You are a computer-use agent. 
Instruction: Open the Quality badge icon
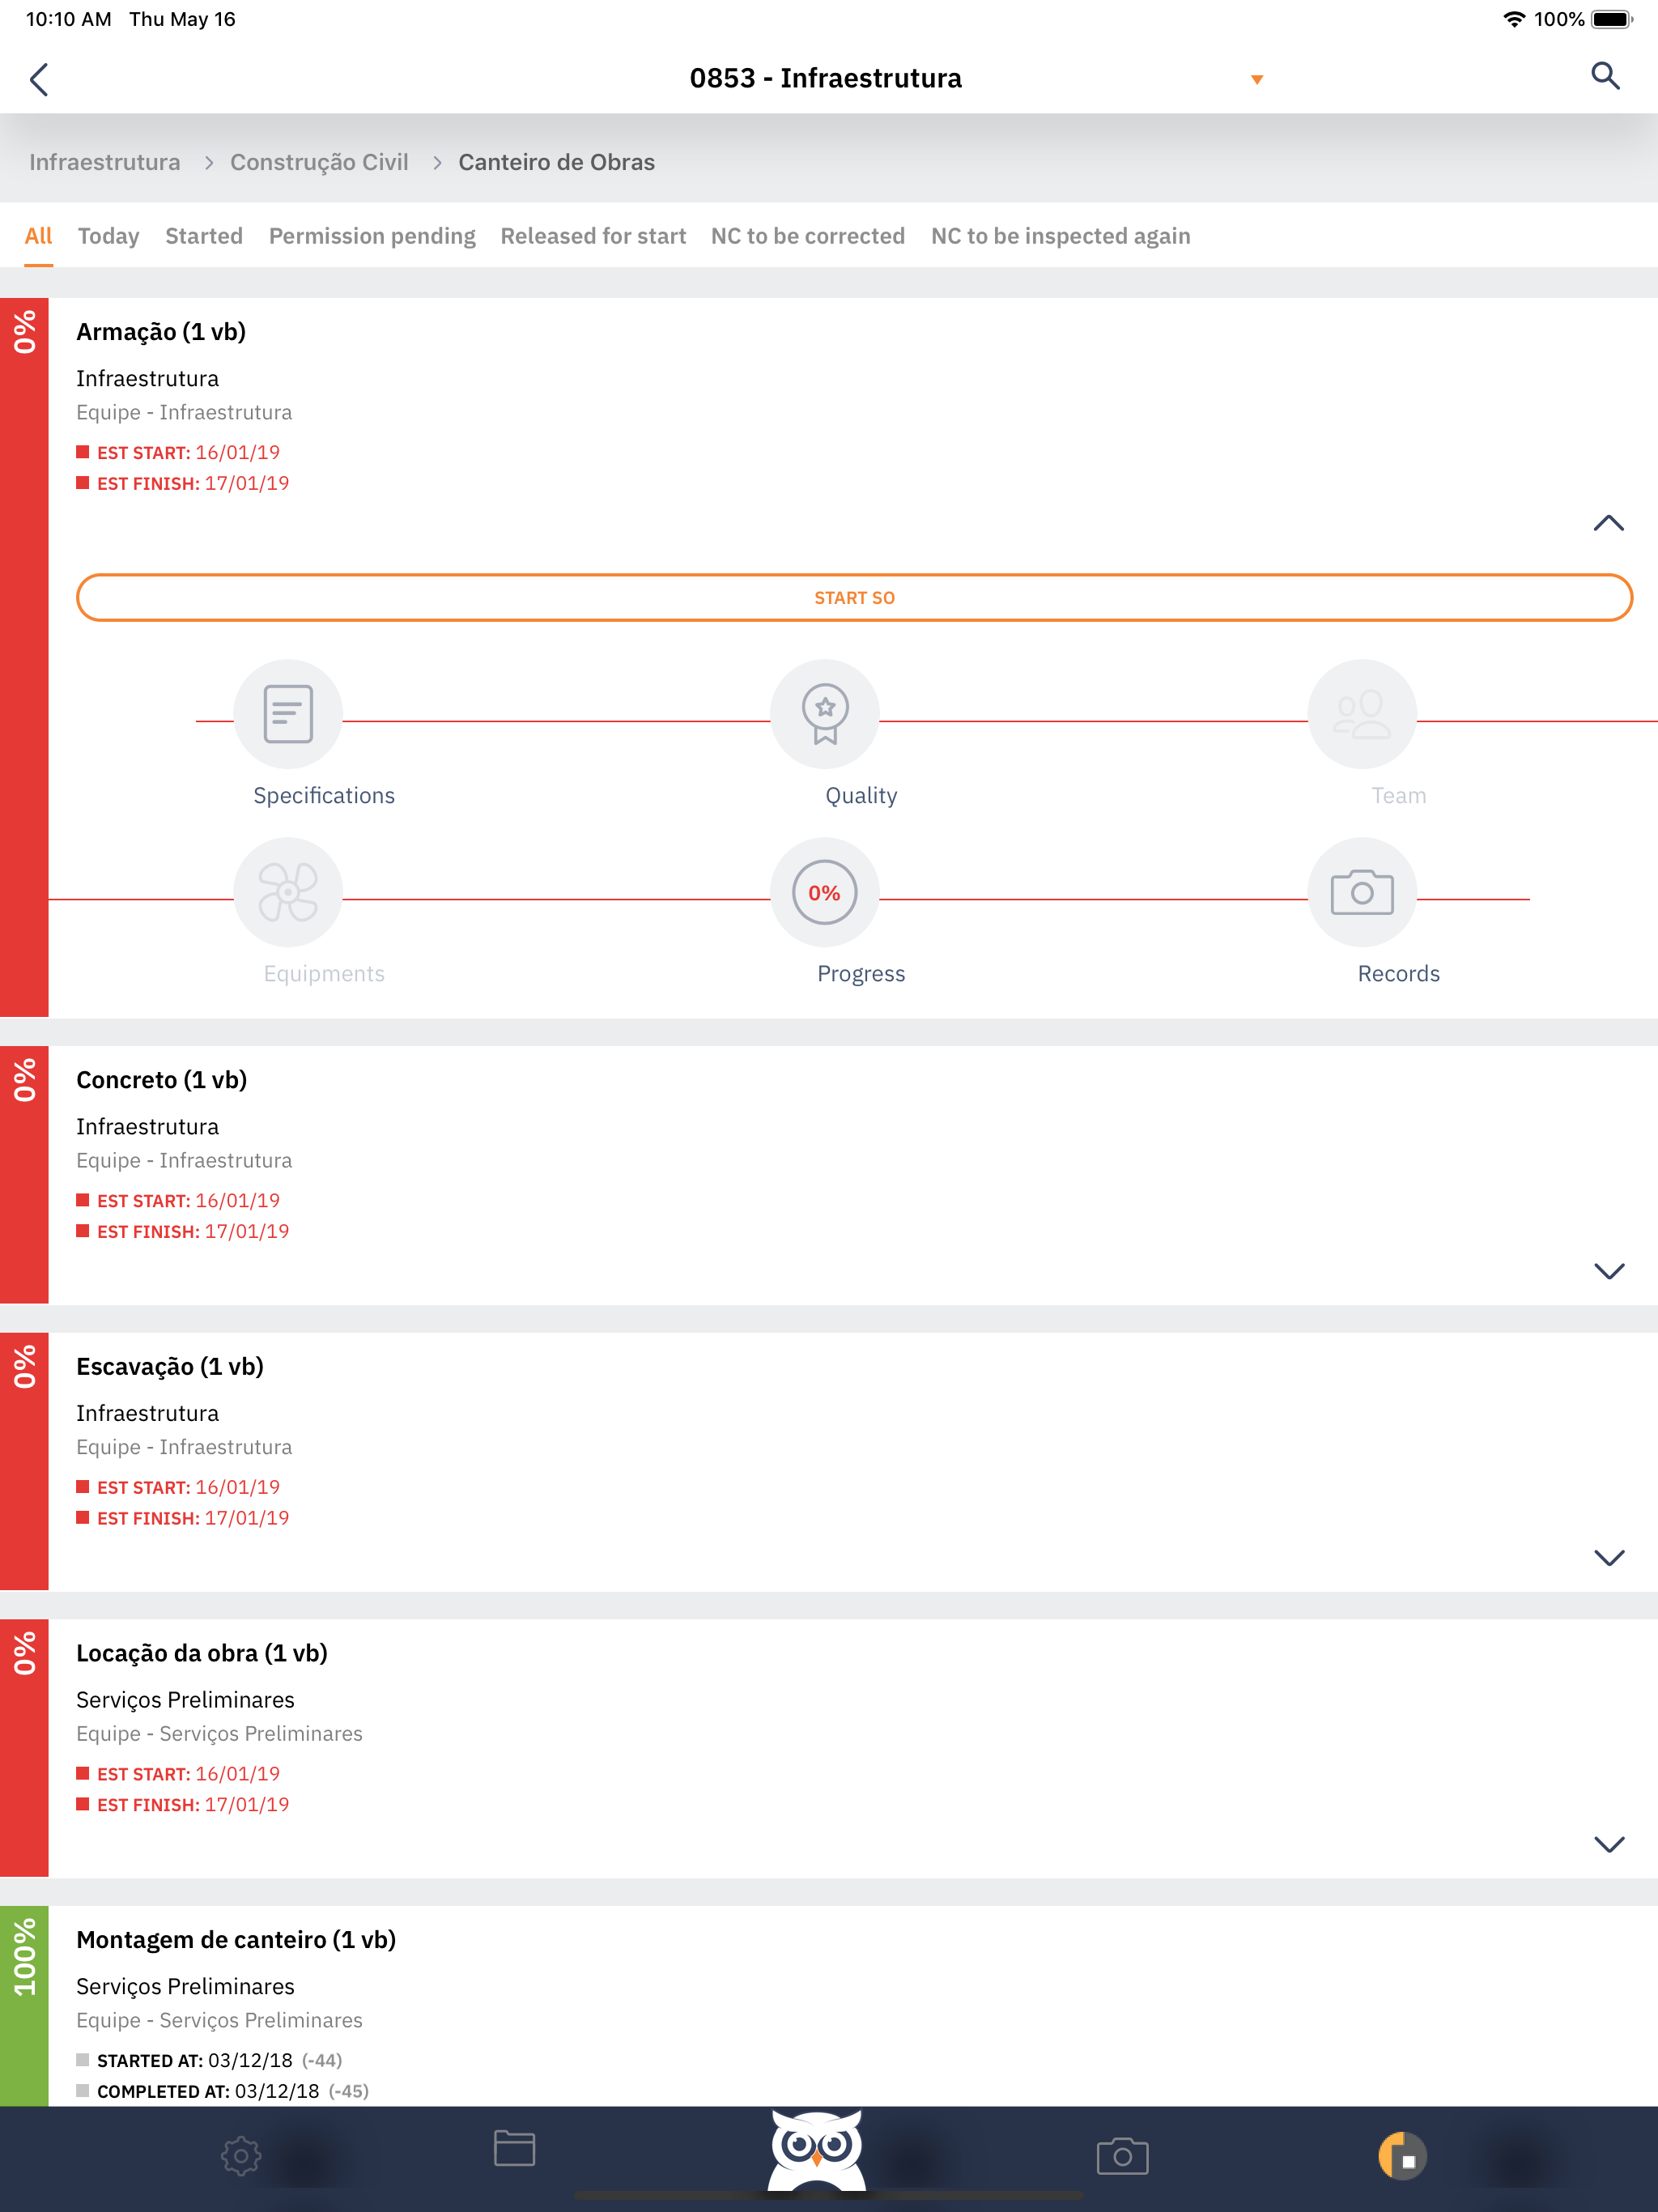pyautogui.click(x=825, y=714)
